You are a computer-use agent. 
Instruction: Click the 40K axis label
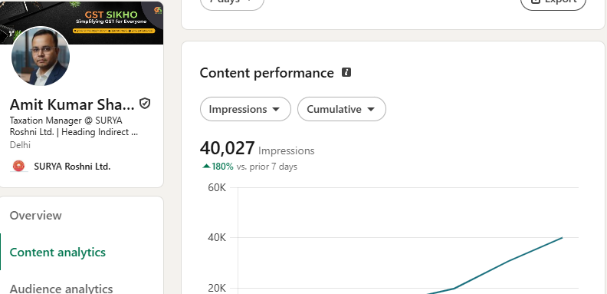pos(217,237)
